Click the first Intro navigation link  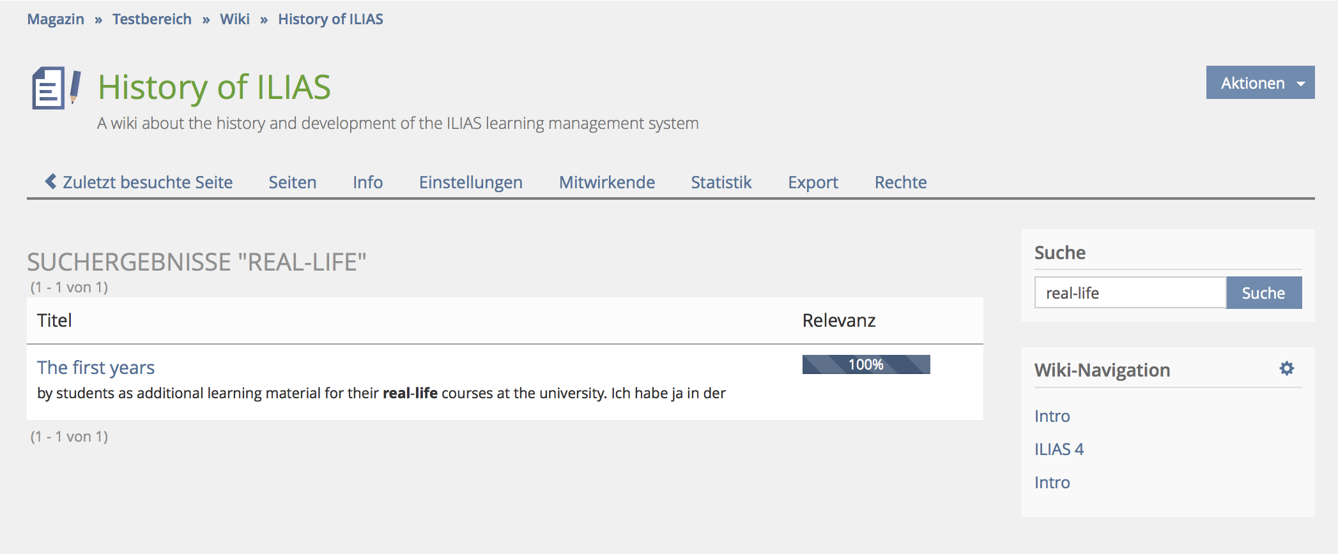[1052, 416]
